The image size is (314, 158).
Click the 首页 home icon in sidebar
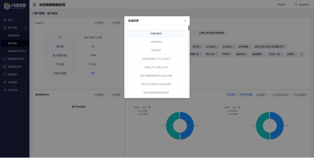click(5, 20)
